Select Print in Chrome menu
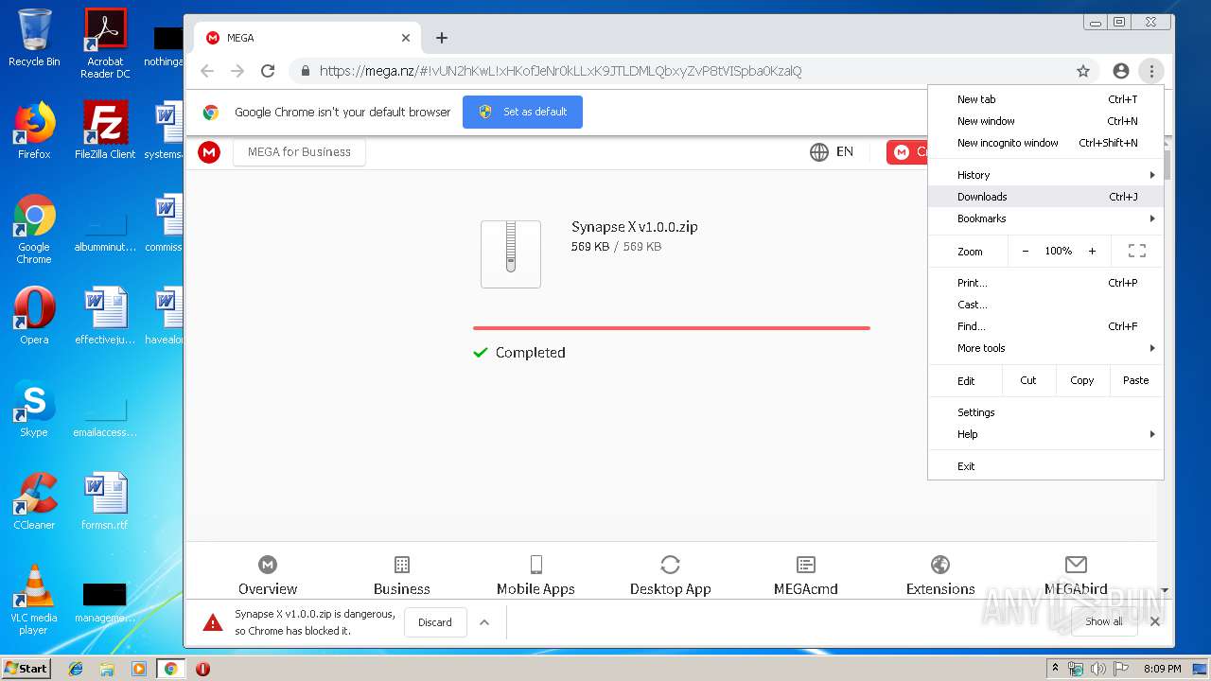This screenshot has height=681, width=1211. (x=1045, y=283)
